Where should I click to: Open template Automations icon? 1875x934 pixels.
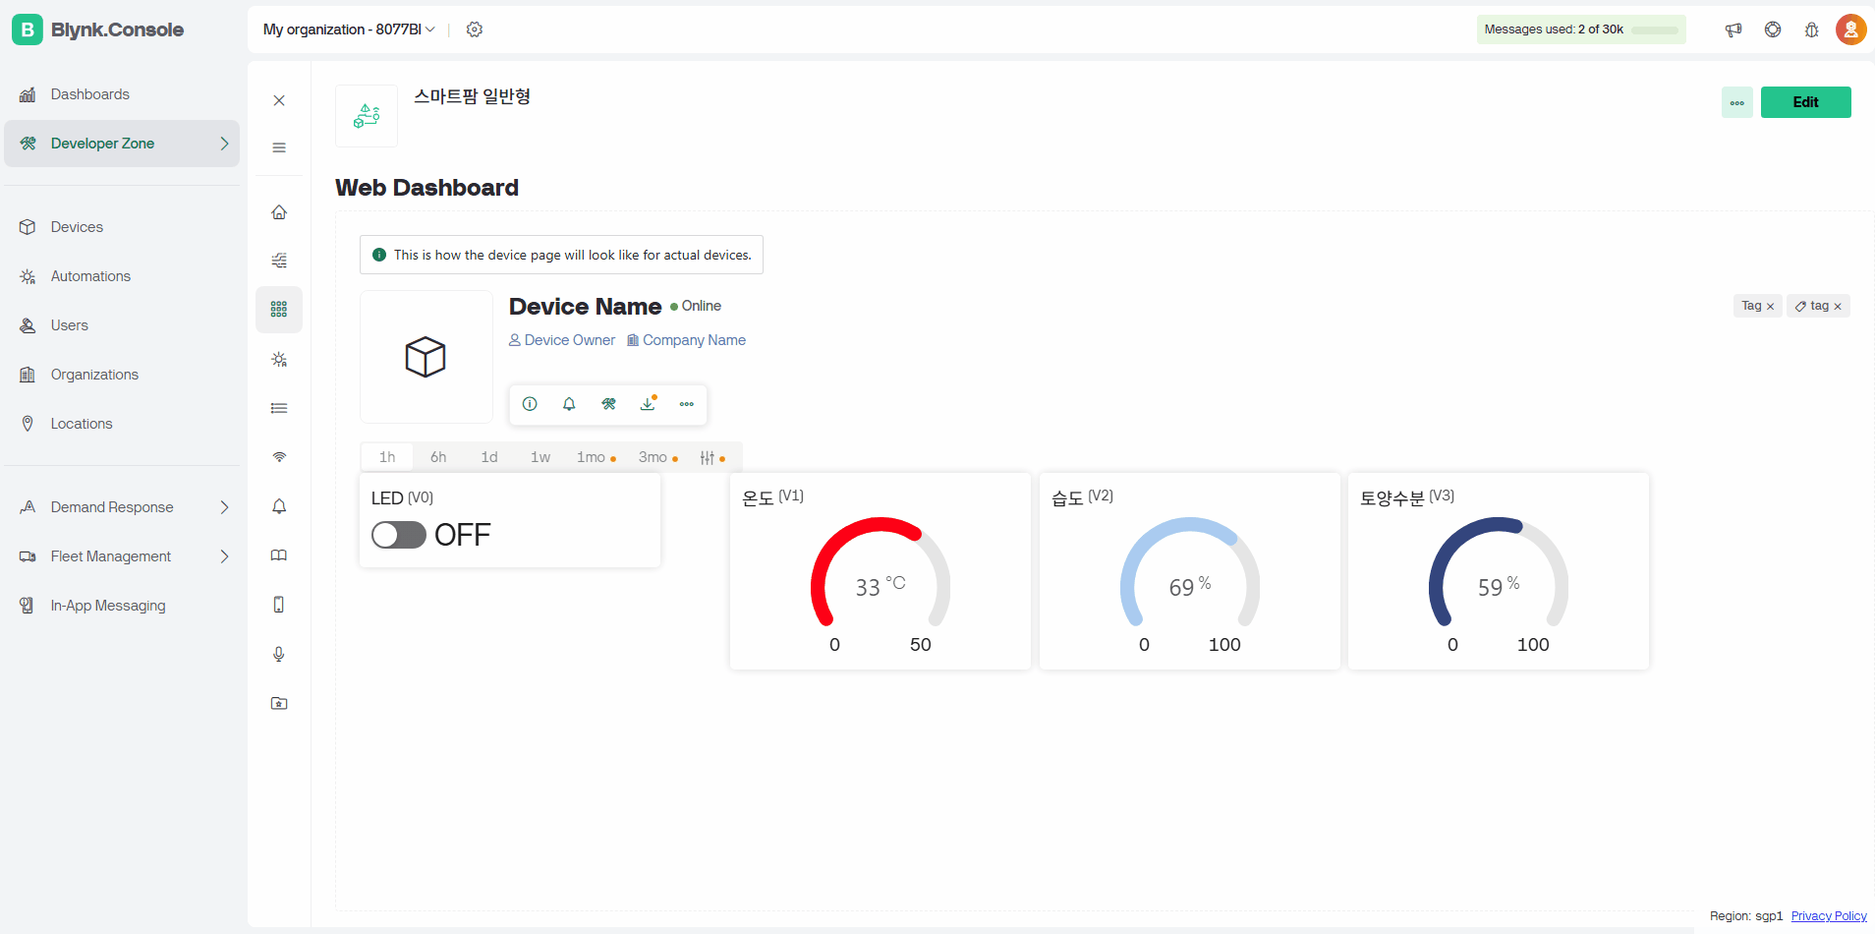pos(279,360)
